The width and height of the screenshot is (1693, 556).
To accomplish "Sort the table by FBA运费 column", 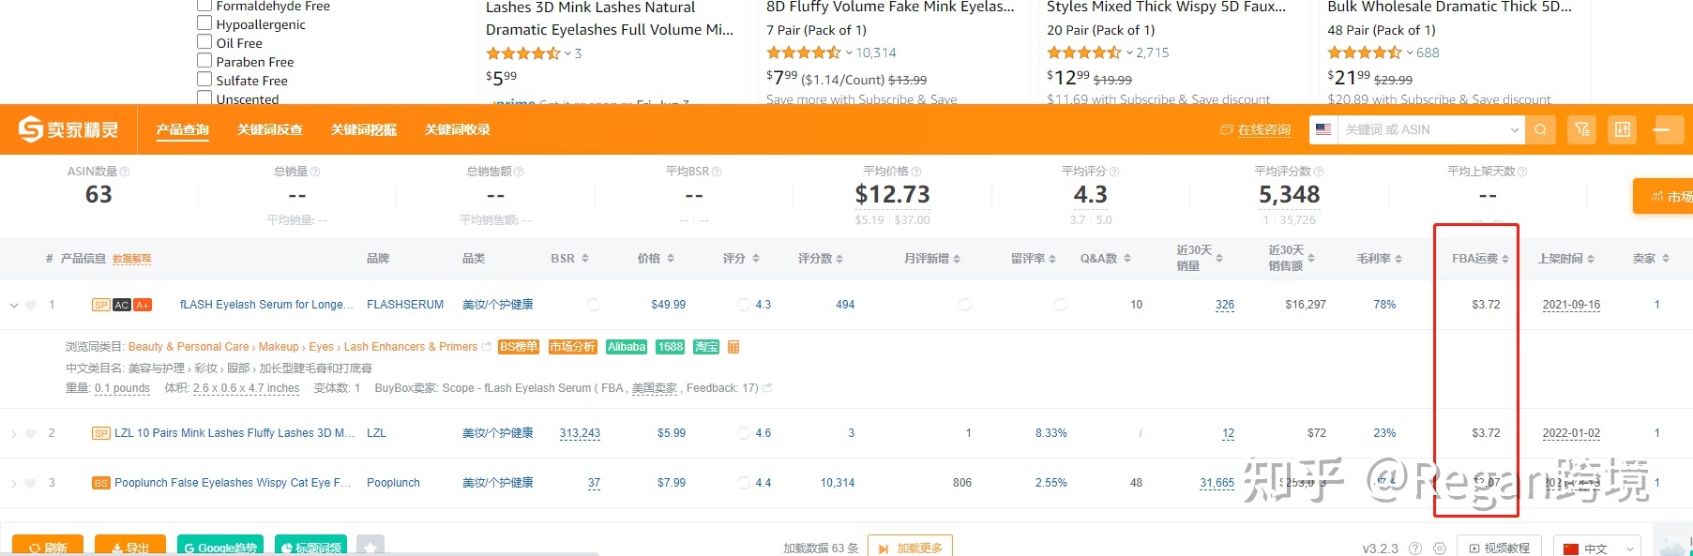I will pos(1480,259).
